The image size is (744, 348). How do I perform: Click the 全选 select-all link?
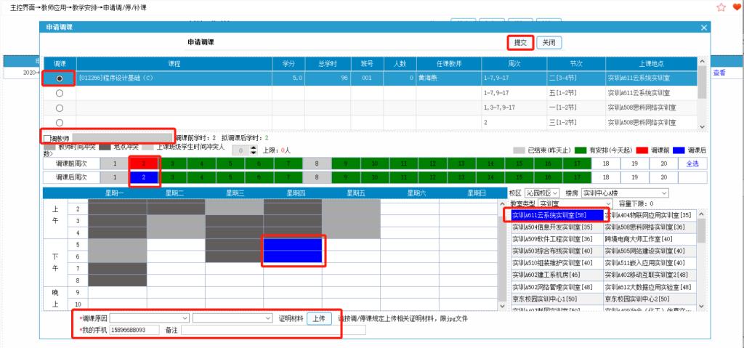point(692,163)
